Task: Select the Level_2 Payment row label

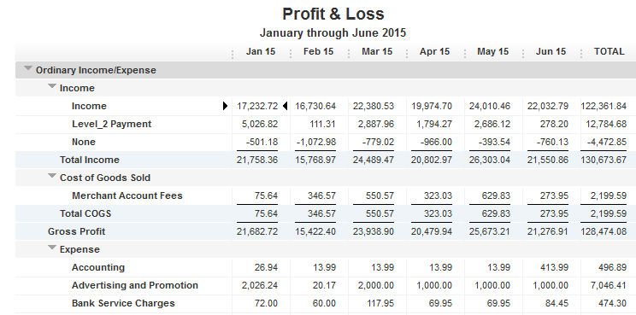Action: click(x=111, y=124)
